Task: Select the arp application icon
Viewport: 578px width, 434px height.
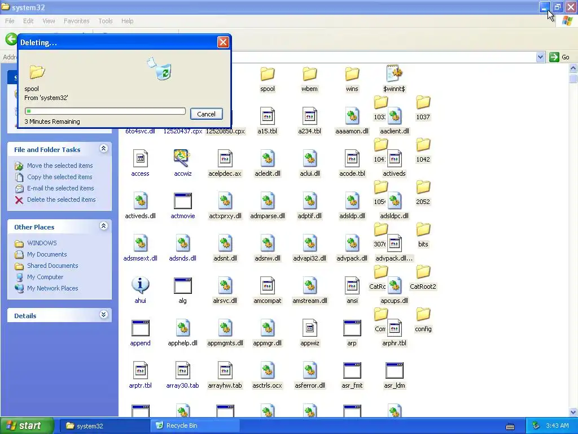Action: click(352, 328)
